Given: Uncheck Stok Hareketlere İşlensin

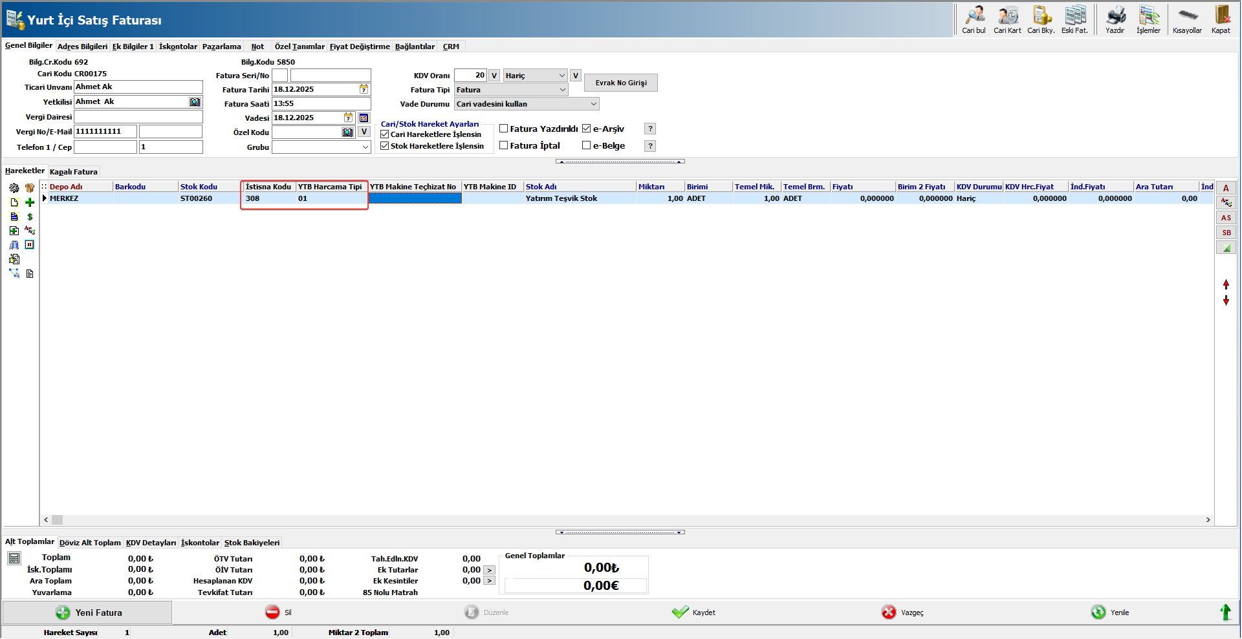Looking at the screenshot, I should (385, 146).
